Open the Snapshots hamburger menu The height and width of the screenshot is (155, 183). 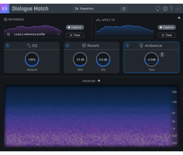click(x=124, y=9)
